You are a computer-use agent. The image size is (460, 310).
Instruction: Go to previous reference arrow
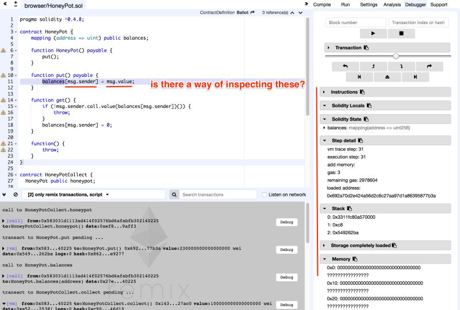292,13
